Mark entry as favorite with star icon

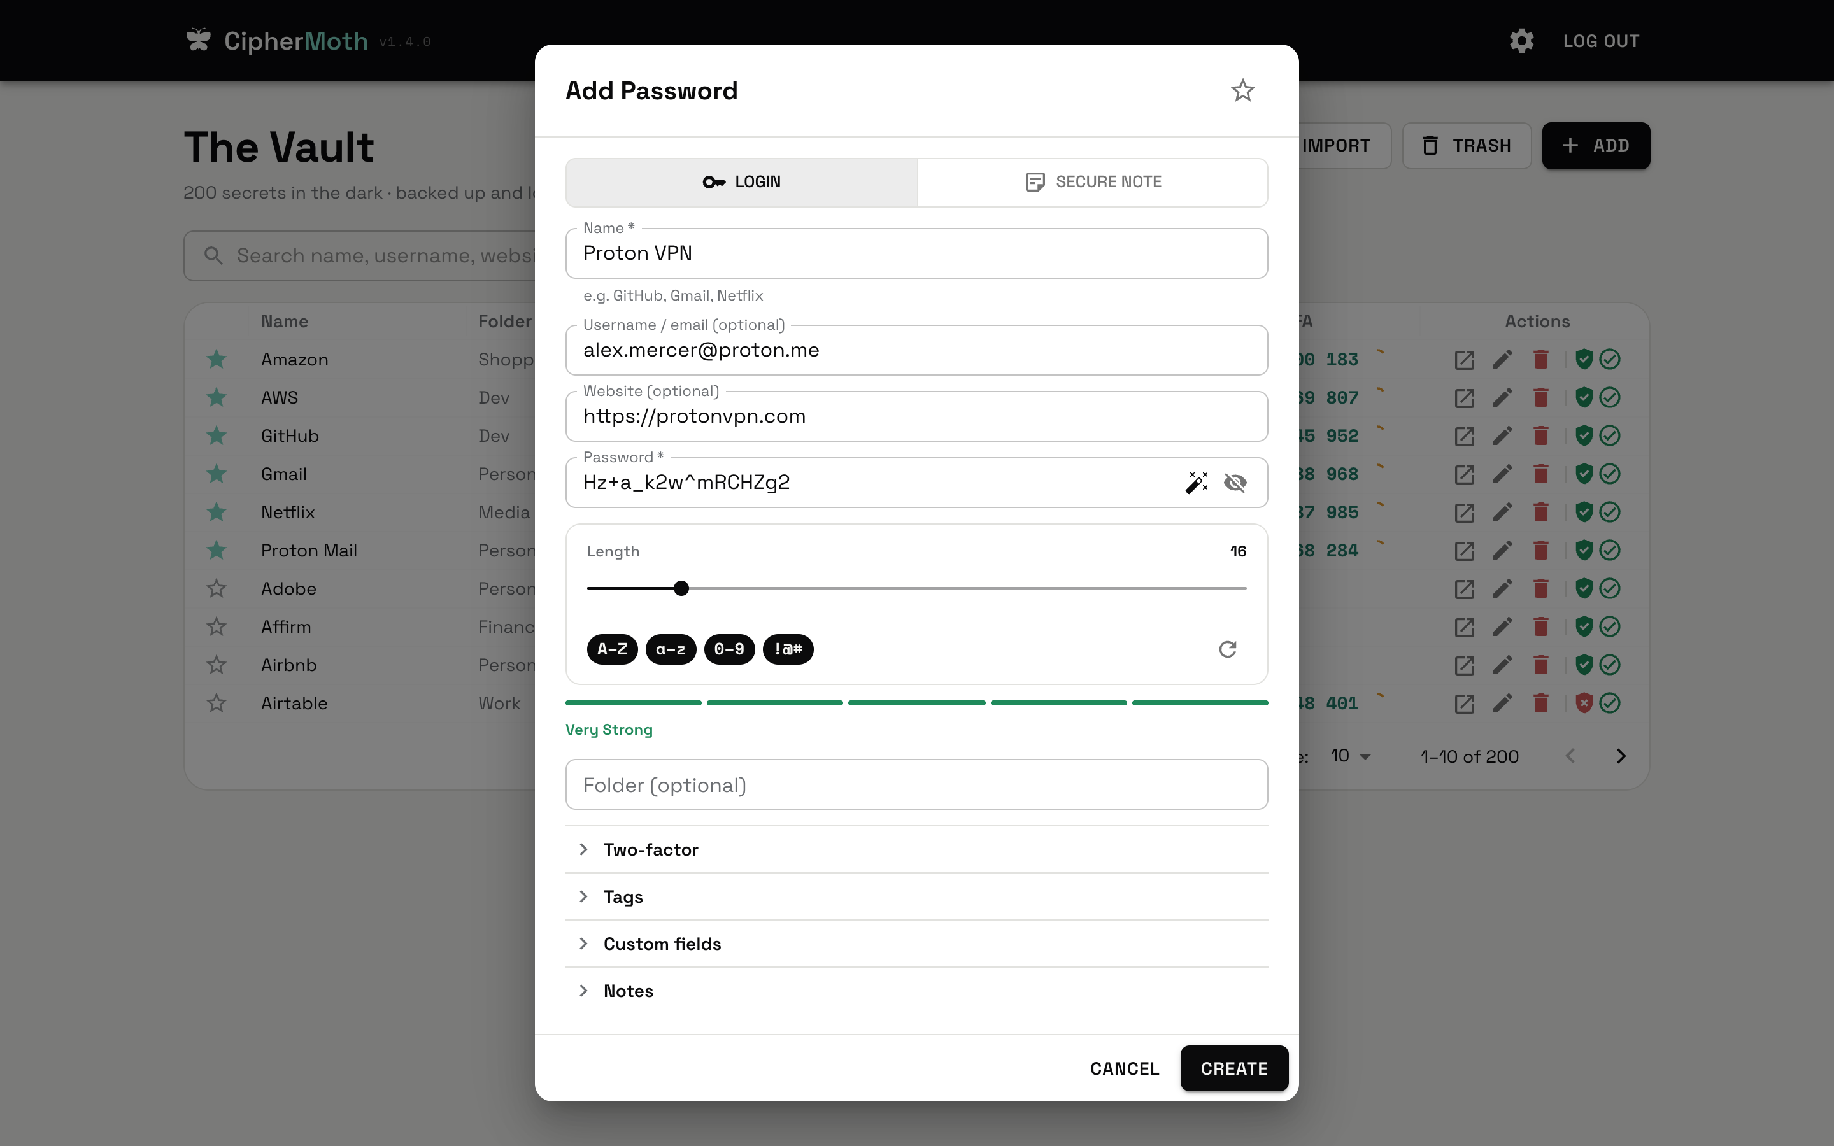[1243, 91]
